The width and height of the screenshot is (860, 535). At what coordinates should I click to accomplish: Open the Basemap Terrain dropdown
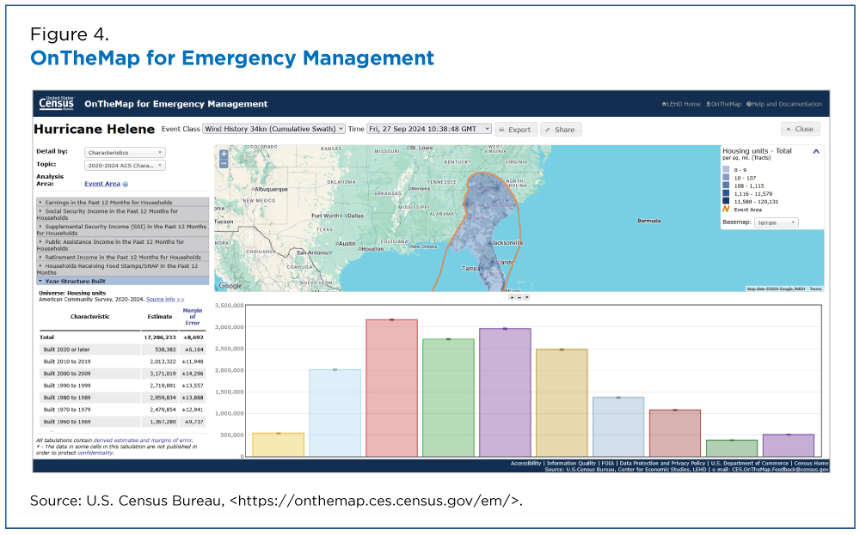pyautogui.click(x=776, y=222)
